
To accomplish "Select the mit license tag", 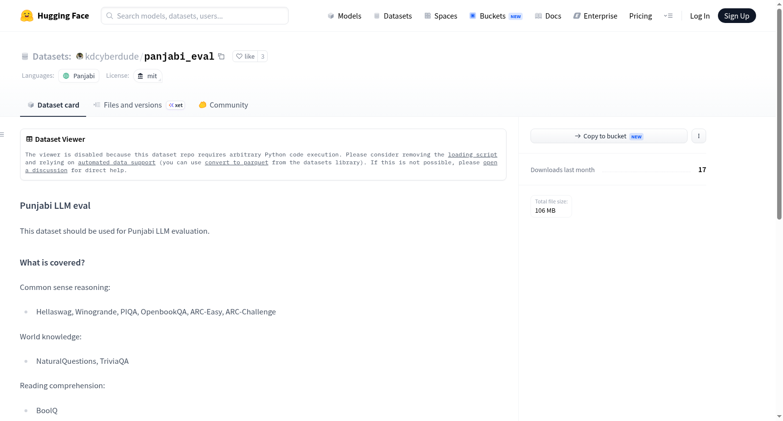I will click(147, 76).
